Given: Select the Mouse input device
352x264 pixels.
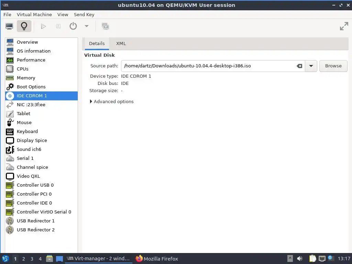Looking at the screenshot, I should click(x=41, y=123).
